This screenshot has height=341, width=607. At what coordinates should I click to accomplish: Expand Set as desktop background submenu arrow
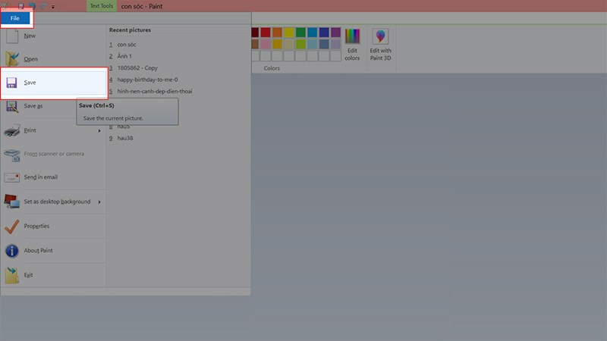tap(99, 202)
